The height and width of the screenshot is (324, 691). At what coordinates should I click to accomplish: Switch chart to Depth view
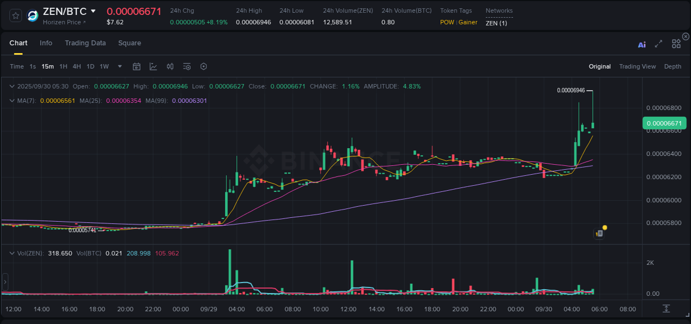(672, 66)
